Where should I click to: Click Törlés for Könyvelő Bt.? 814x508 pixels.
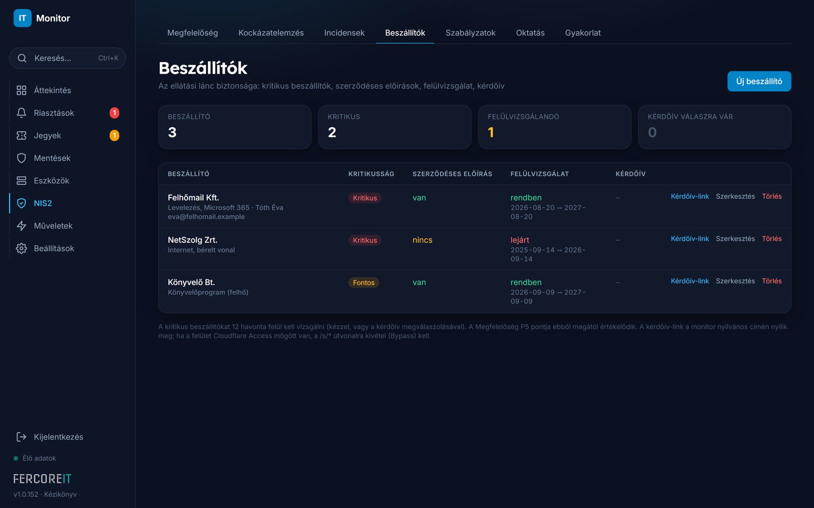coord(772,281)
